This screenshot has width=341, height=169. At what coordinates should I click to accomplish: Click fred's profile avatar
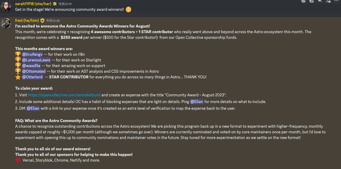(x=6, y=23)
